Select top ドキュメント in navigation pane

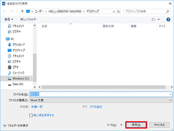tap(16, 26)
